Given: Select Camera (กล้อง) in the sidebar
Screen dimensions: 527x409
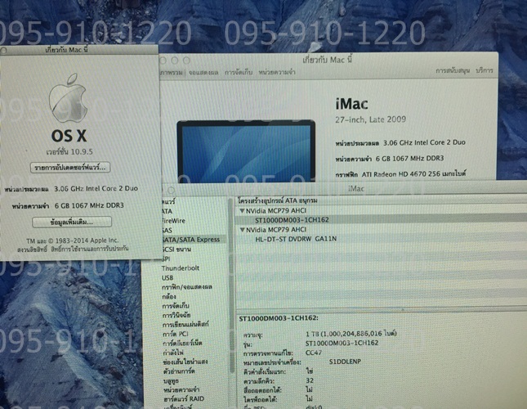Looking at the screenshot, I should pos(168,296).
